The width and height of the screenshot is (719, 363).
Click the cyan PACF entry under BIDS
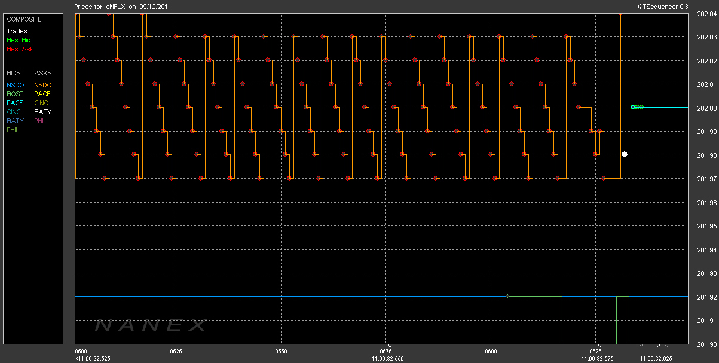tap(16, 103)
